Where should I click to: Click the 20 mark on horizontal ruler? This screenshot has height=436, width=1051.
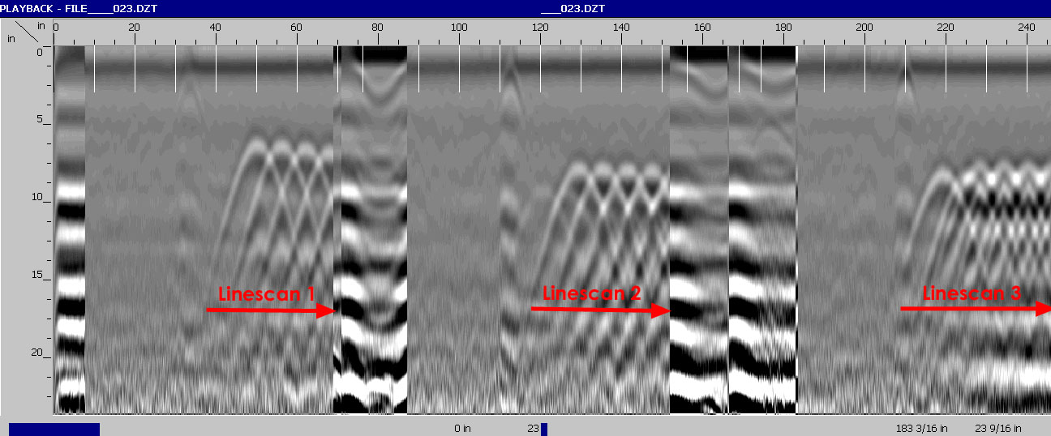point(135,28)
